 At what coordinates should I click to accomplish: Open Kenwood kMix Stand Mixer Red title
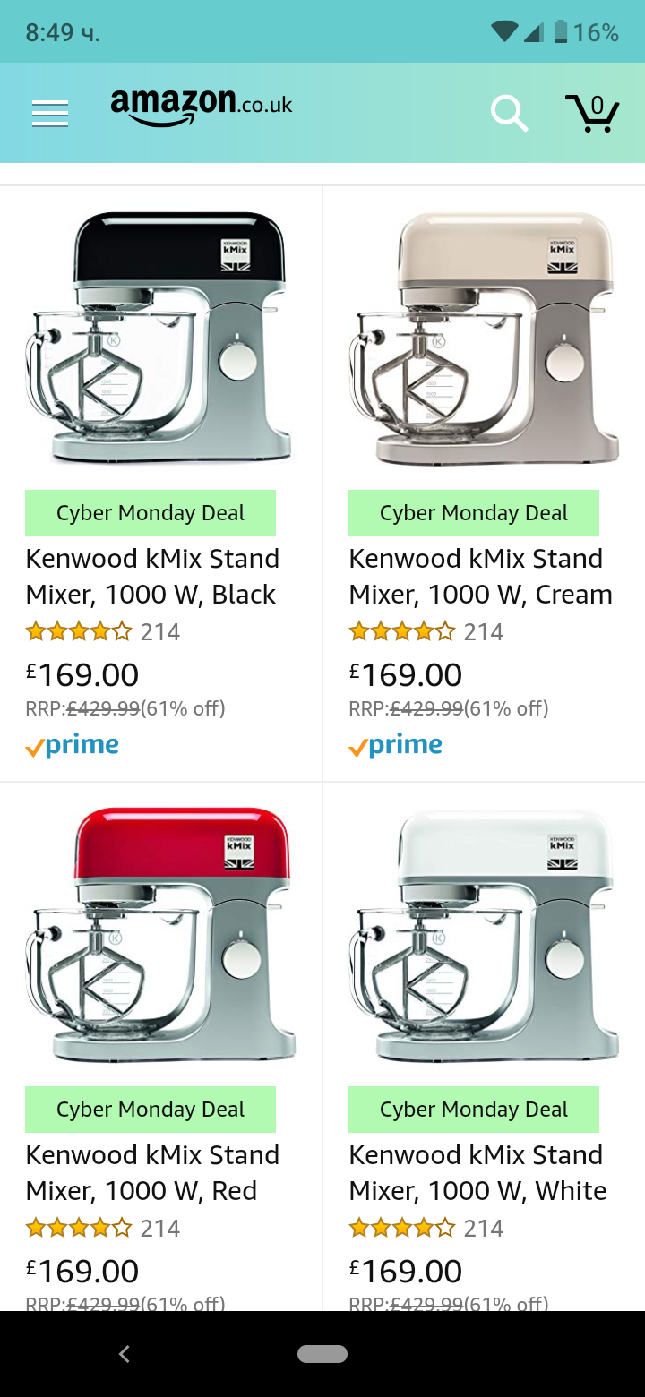point(152,1173)
